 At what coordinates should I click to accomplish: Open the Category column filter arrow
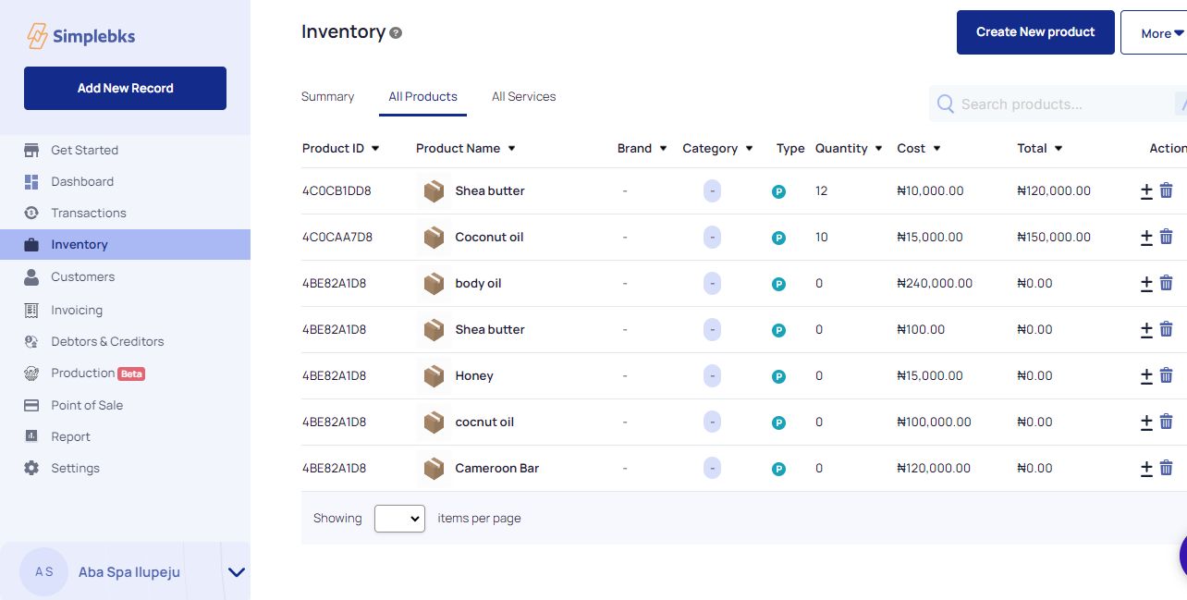coord(749,149)
